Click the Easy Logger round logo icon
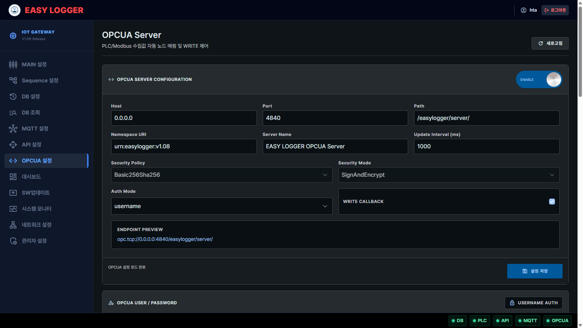583x328 pixels. coord(15,10)
